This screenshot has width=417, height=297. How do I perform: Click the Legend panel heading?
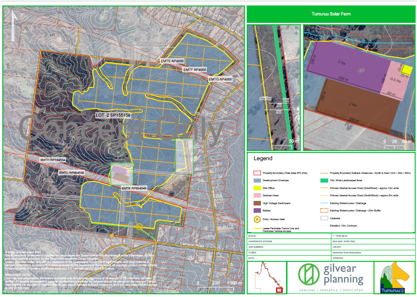click(x=264, y=159)
